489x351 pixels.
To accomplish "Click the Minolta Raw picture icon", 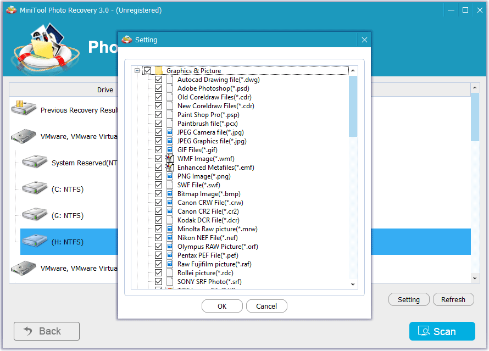I will pyautogui.click(x=170, y=229).
